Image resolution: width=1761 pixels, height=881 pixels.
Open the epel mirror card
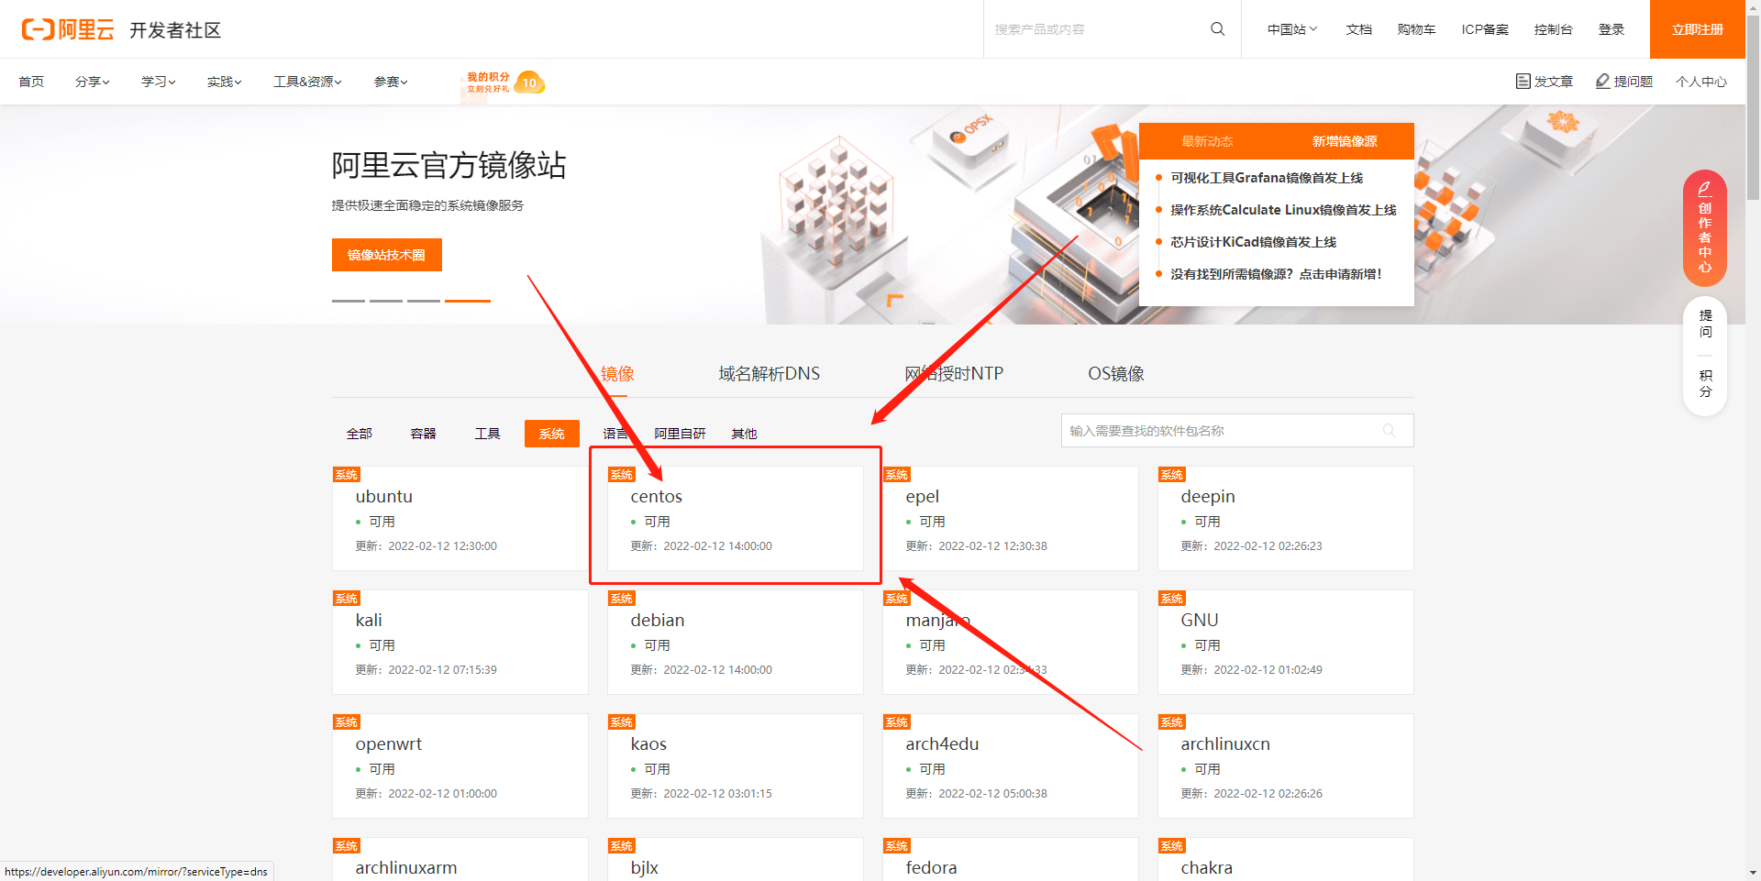1010,519
